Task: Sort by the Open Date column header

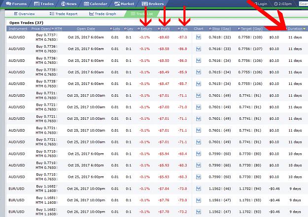Action: click(86, 29)
